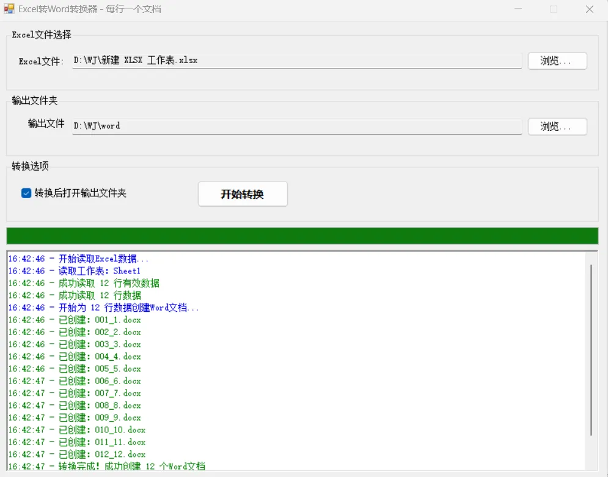Select log line 已创建: 008_8.docx

[x=75, y=405]
